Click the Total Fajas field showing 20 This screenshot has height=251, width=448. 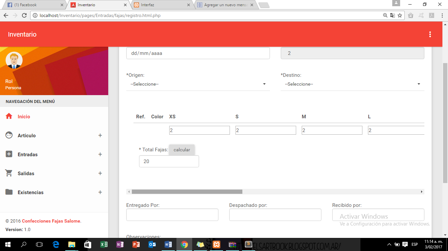click(169, 161)
